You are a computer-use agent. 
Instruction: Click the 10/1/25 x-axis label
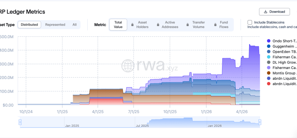click(x=170, y=112)
